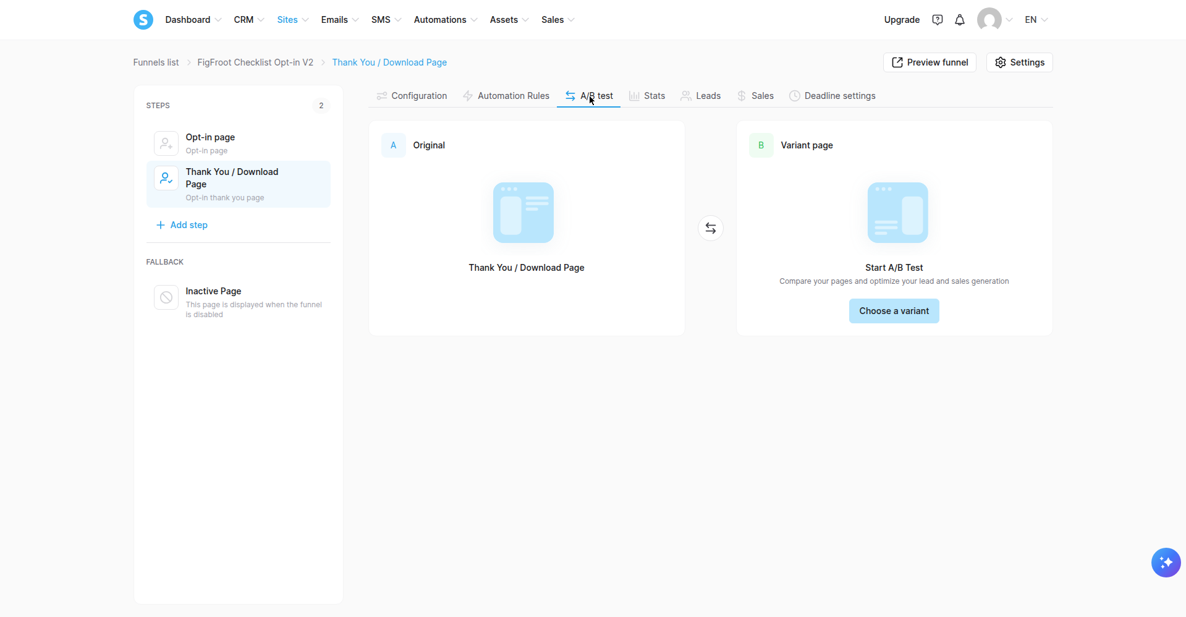The width and height of the screenshot is (1186, 617).
Task: Open the Assets dropdown
Action: coord(509,20)
